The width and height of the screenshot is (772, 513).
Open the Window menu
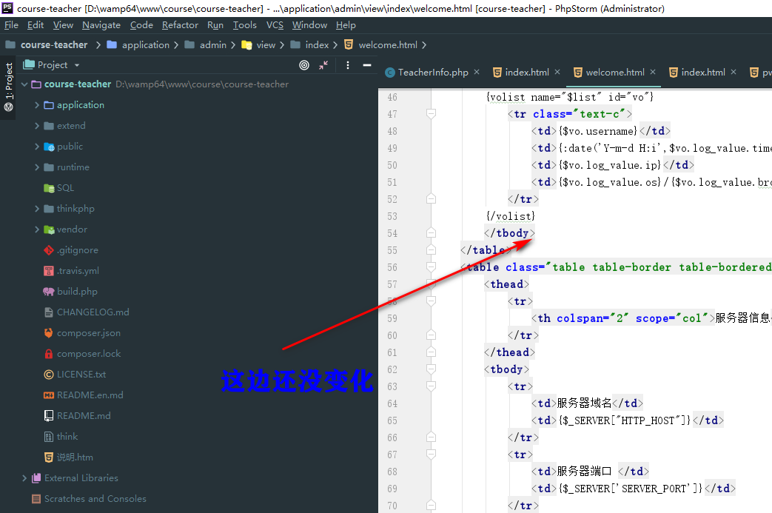[309, 25]
